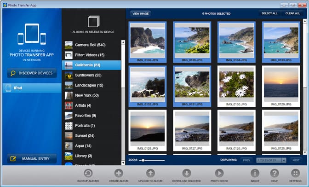Select the sunset photo IMG_0129.JPG
Screen dimensions: 309x187
tap(281, 86)
